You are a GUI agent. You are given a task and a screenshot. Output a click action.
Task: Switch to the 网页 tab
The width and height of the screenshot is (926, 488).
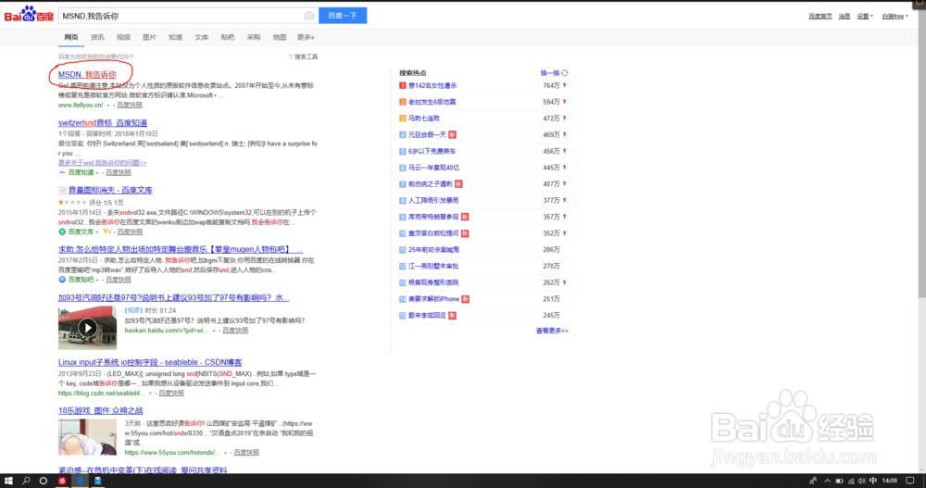[71, 37]
